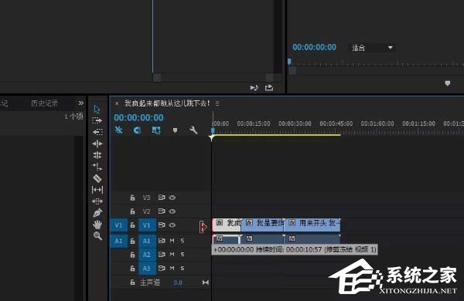Target track A1 header button

pos(147,241)
